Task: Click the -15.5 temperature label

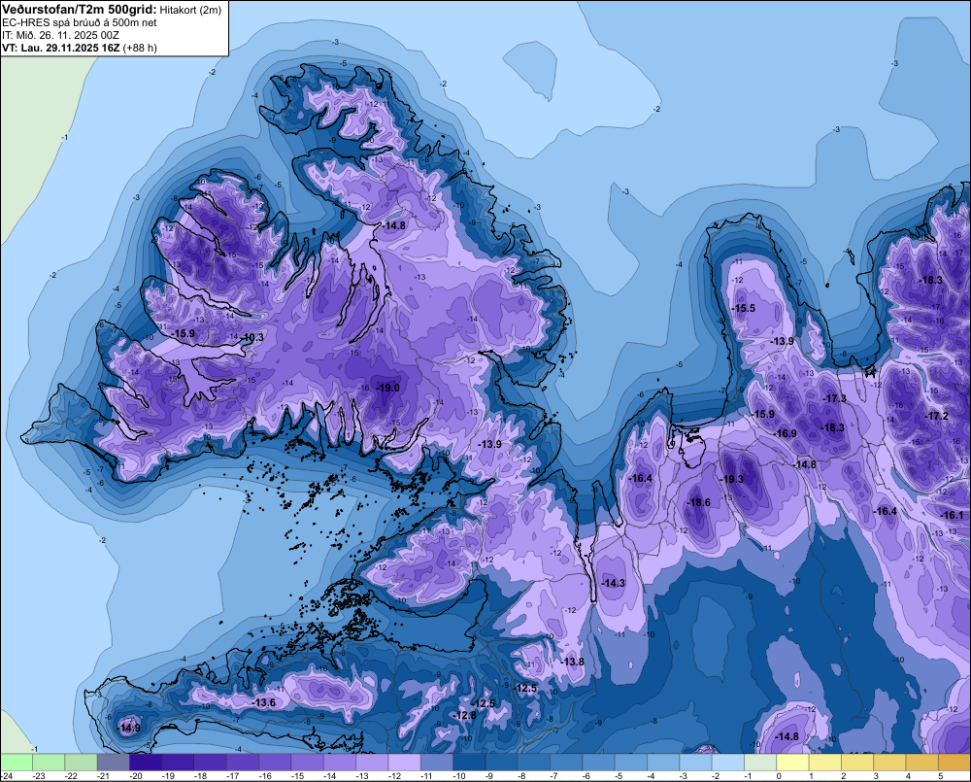Action: 744,308
